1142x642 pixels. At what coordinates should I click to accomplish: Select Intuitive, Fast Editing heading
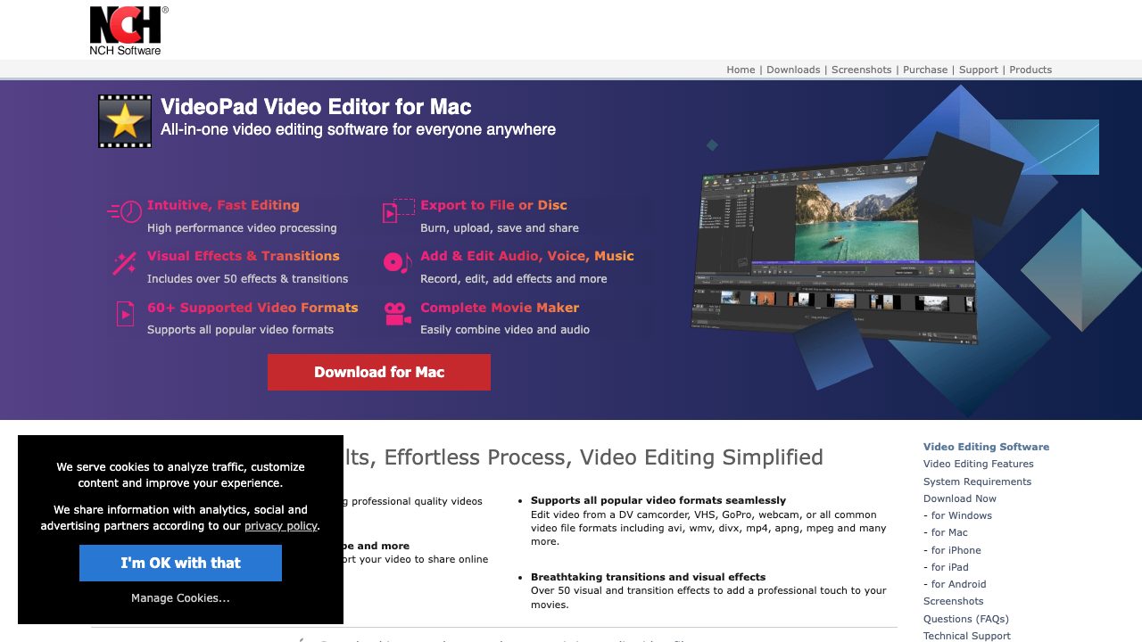(x=223, y=205)
